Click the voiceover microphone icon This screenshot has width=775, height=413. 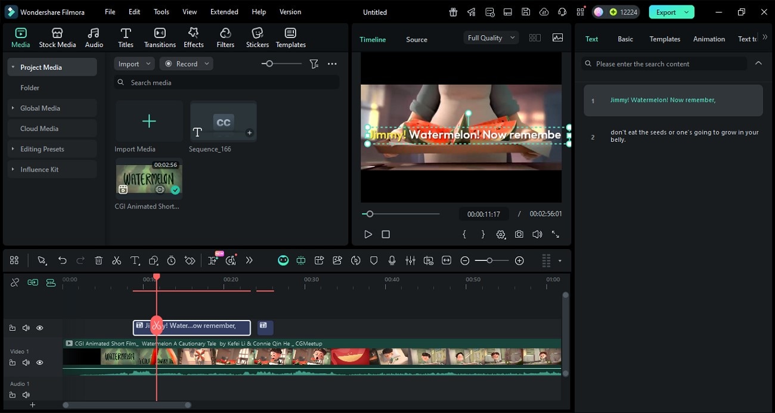(x=392, y=260)
